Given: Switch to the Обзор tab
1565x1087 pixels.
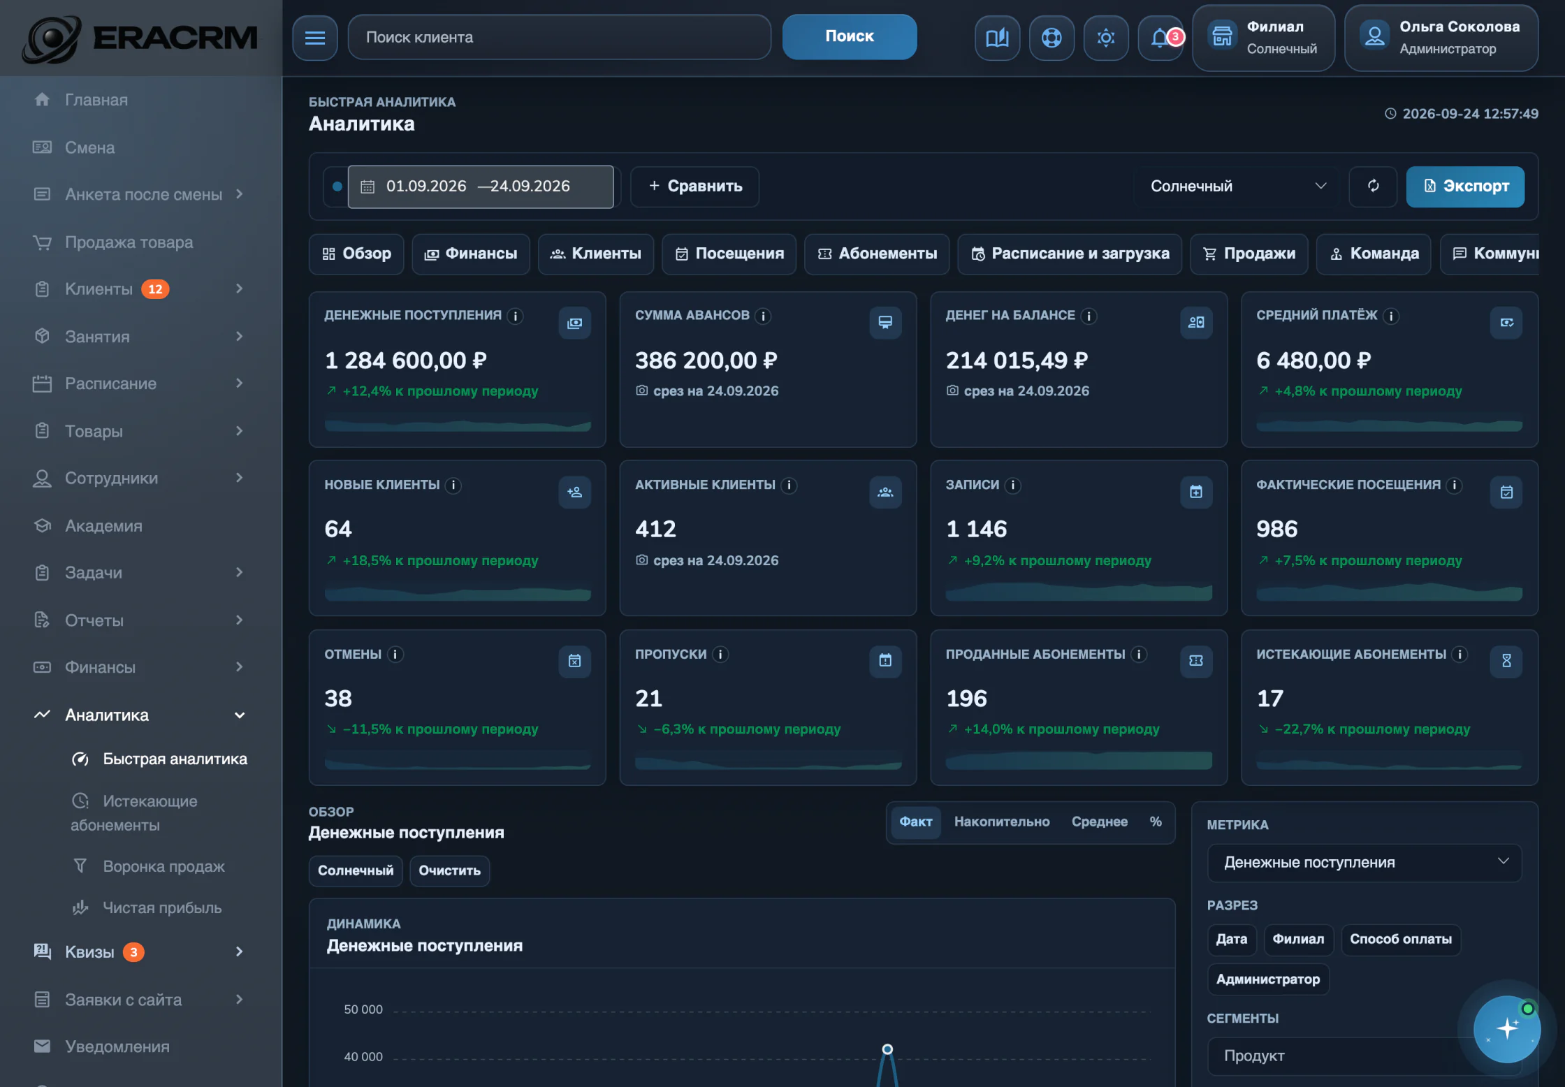Looking at the screenshot, I should pos(356,254).
